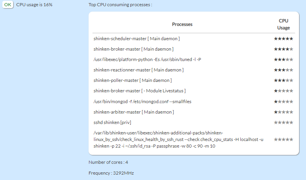This screenshot has width=306, height=180.
Task: Click the 'Top CPU consuming processes' heading
Action: (120, 5)
